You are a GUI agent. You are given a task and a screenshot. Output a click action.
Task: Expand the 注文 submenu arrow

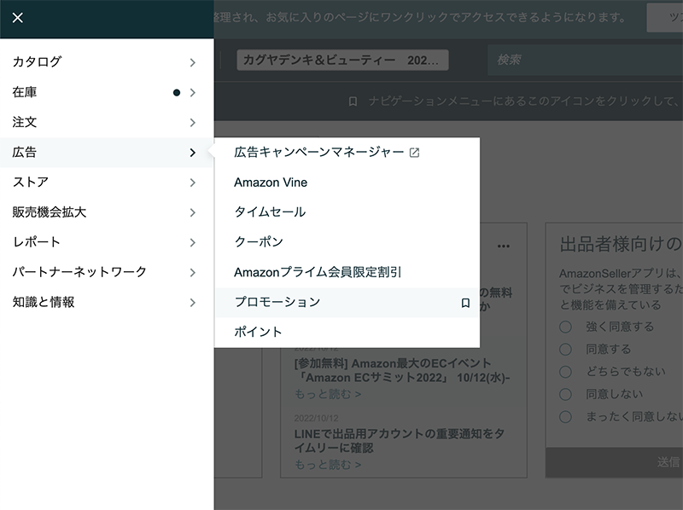coord(193,123)
